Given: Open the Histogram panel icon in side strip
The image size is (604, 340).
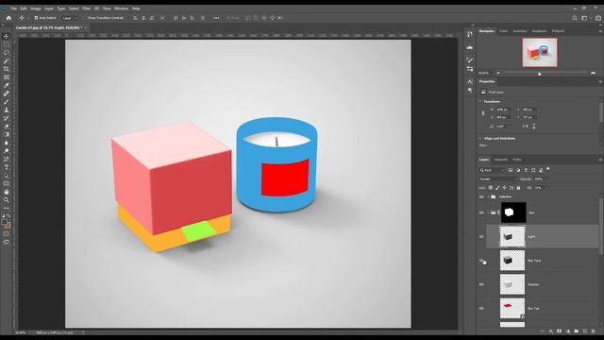Looking at the screenshot, I should pyautogui.click(x=470, y=47).
